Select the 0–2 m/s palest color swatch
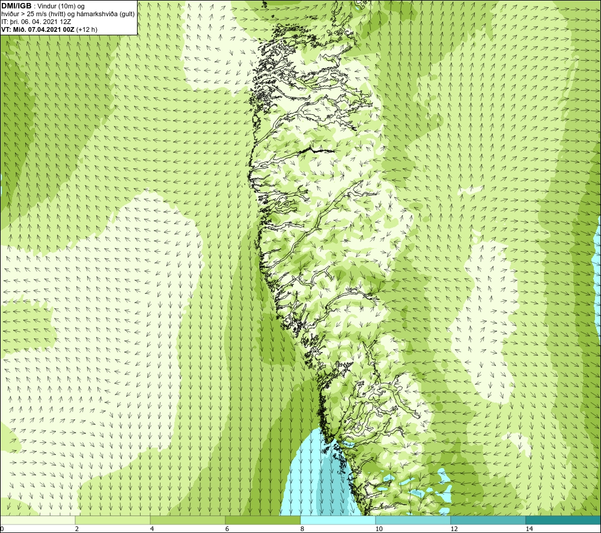The image size is (601, 533). click(37, 520)
